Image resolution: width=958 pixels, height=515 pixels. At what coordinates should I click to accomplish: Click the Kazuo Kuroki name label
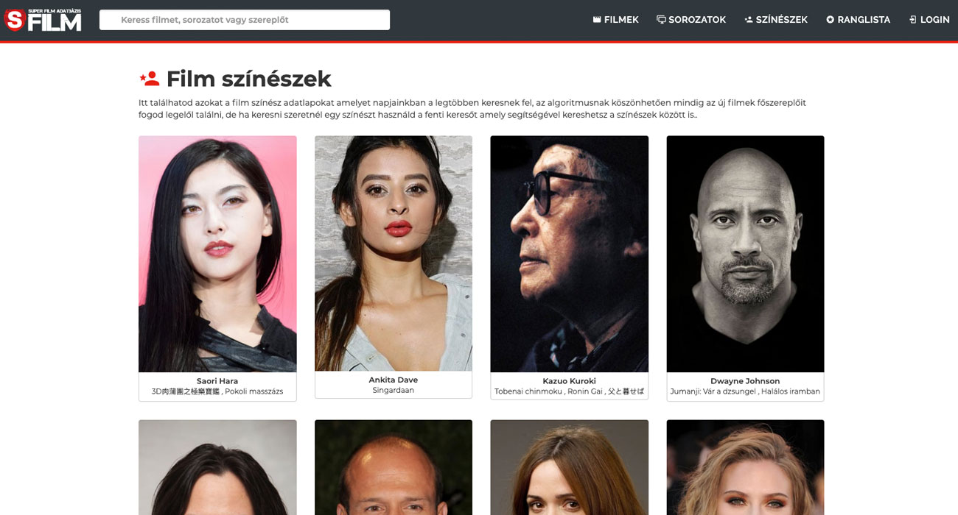[x=569, y=381]
